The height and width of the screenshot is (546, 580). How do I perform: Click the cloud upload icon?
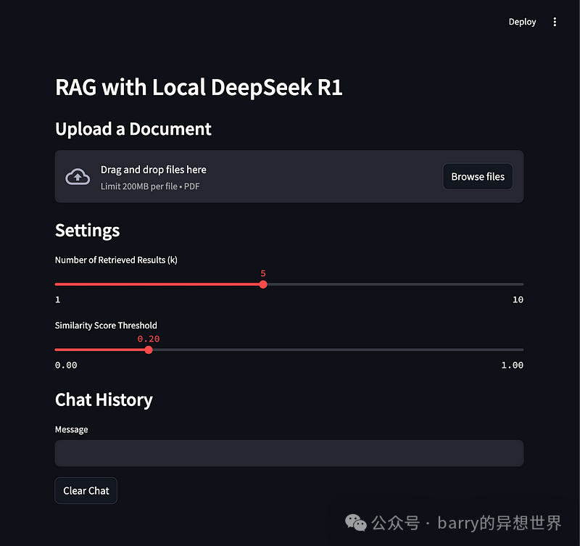coord(78,176)
